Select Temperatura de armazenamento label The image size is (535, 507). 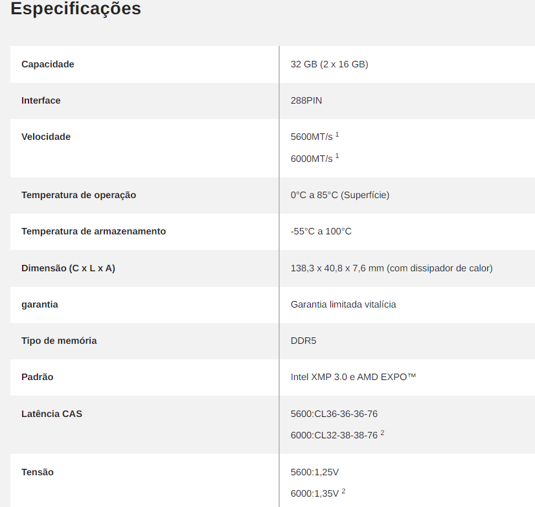[x=93, y=231]
